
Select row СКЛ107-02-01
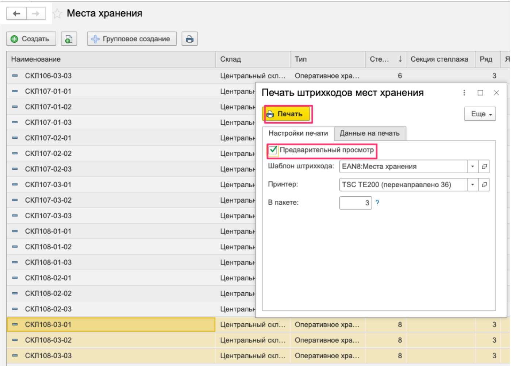tap(111, 138)
